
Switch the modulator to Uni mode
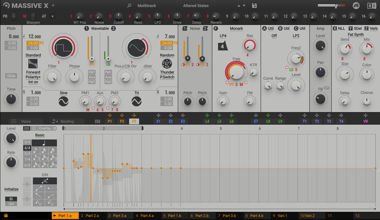(x=11, y=204)
